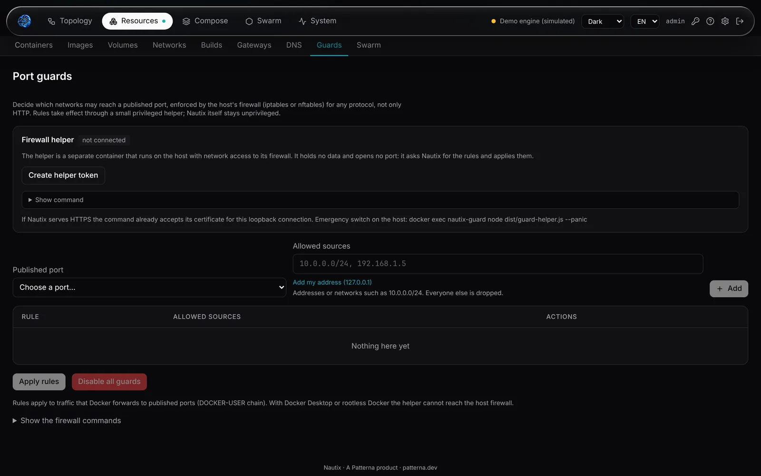The height and width of the screenshot is (476, 761).
Task: Click the Apply rules button
Action: point(39,382)
